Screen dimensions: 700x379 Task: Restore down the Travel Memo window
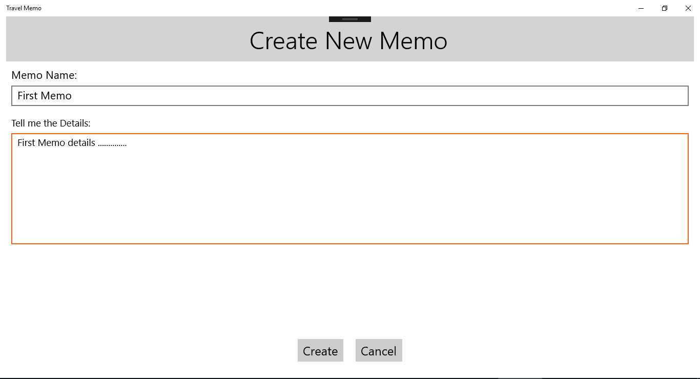pos(664,8)
